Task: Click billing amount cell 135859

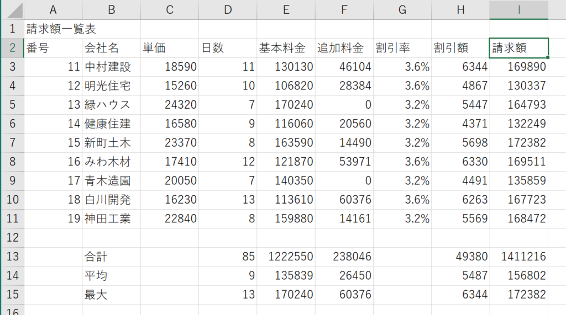Action: click(518, 180)
